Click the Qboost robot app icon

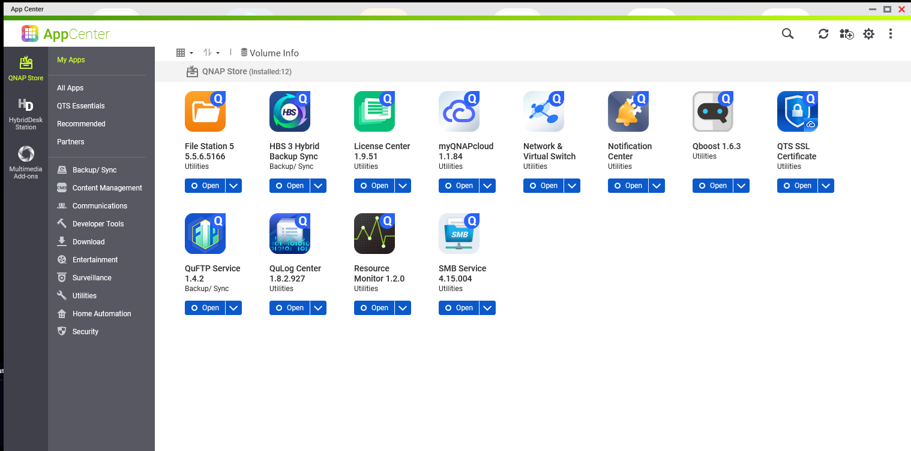point(713,111)
